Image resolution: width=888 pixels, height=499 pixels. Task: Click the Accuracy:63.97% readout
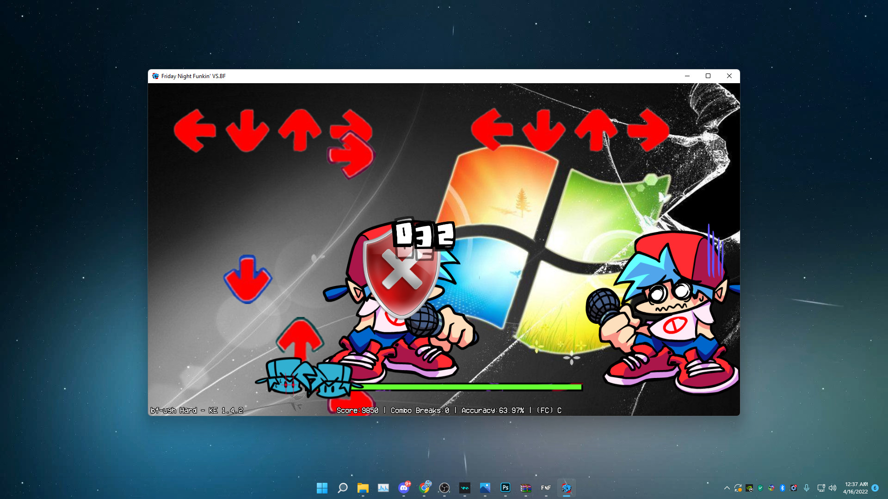(493, 410)
